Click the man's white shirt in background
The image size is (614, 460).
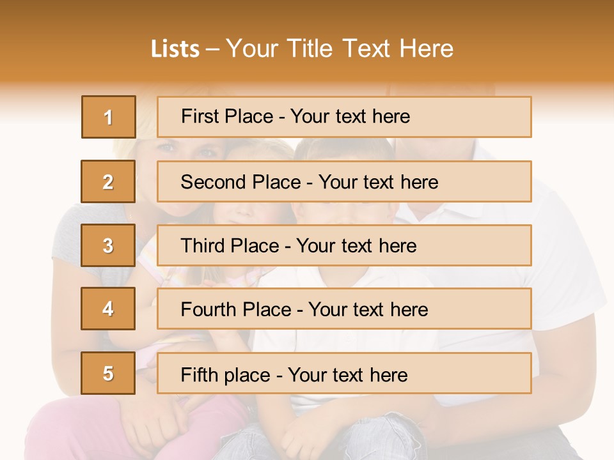click(x=563, y=281)
